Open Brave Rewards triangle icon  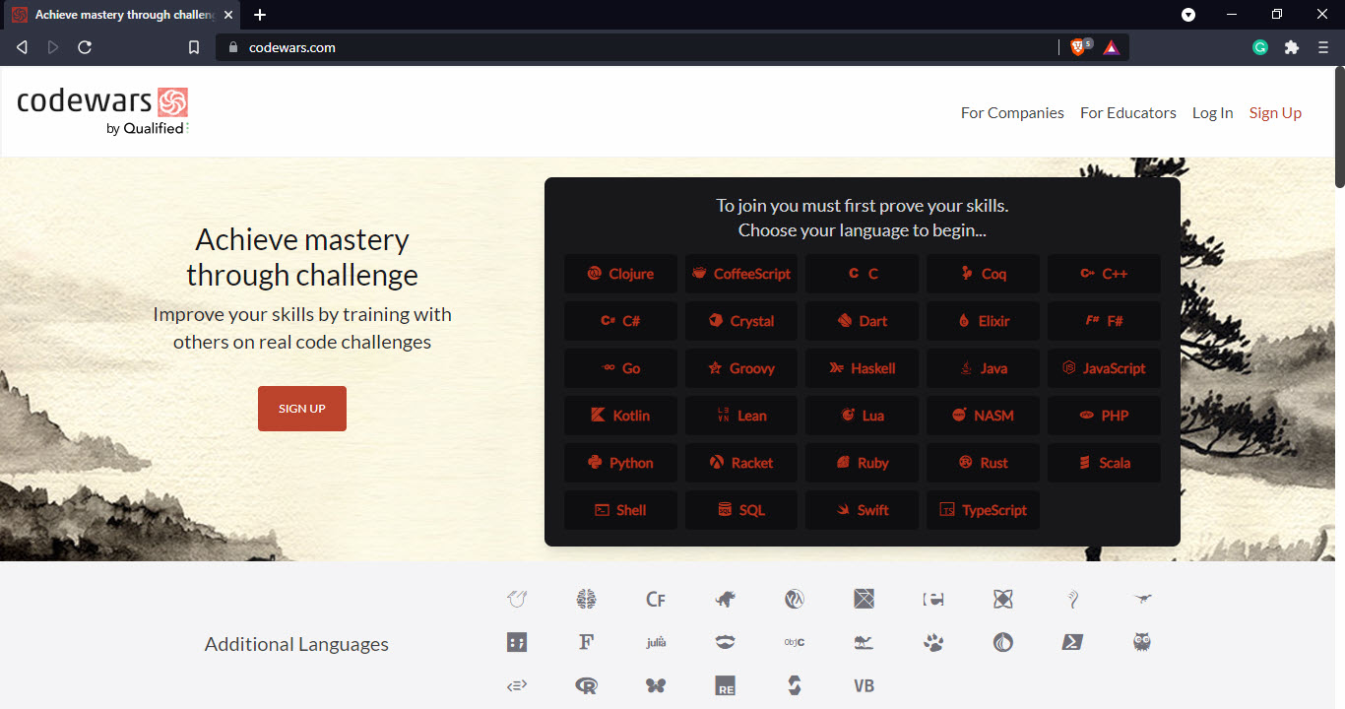(1111, 47)
